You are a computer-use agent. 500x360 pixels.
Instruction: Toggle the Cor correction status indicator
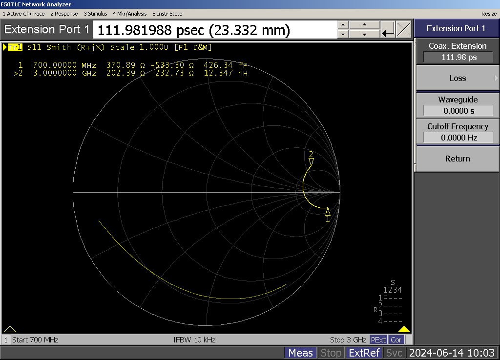pos(396,340)
